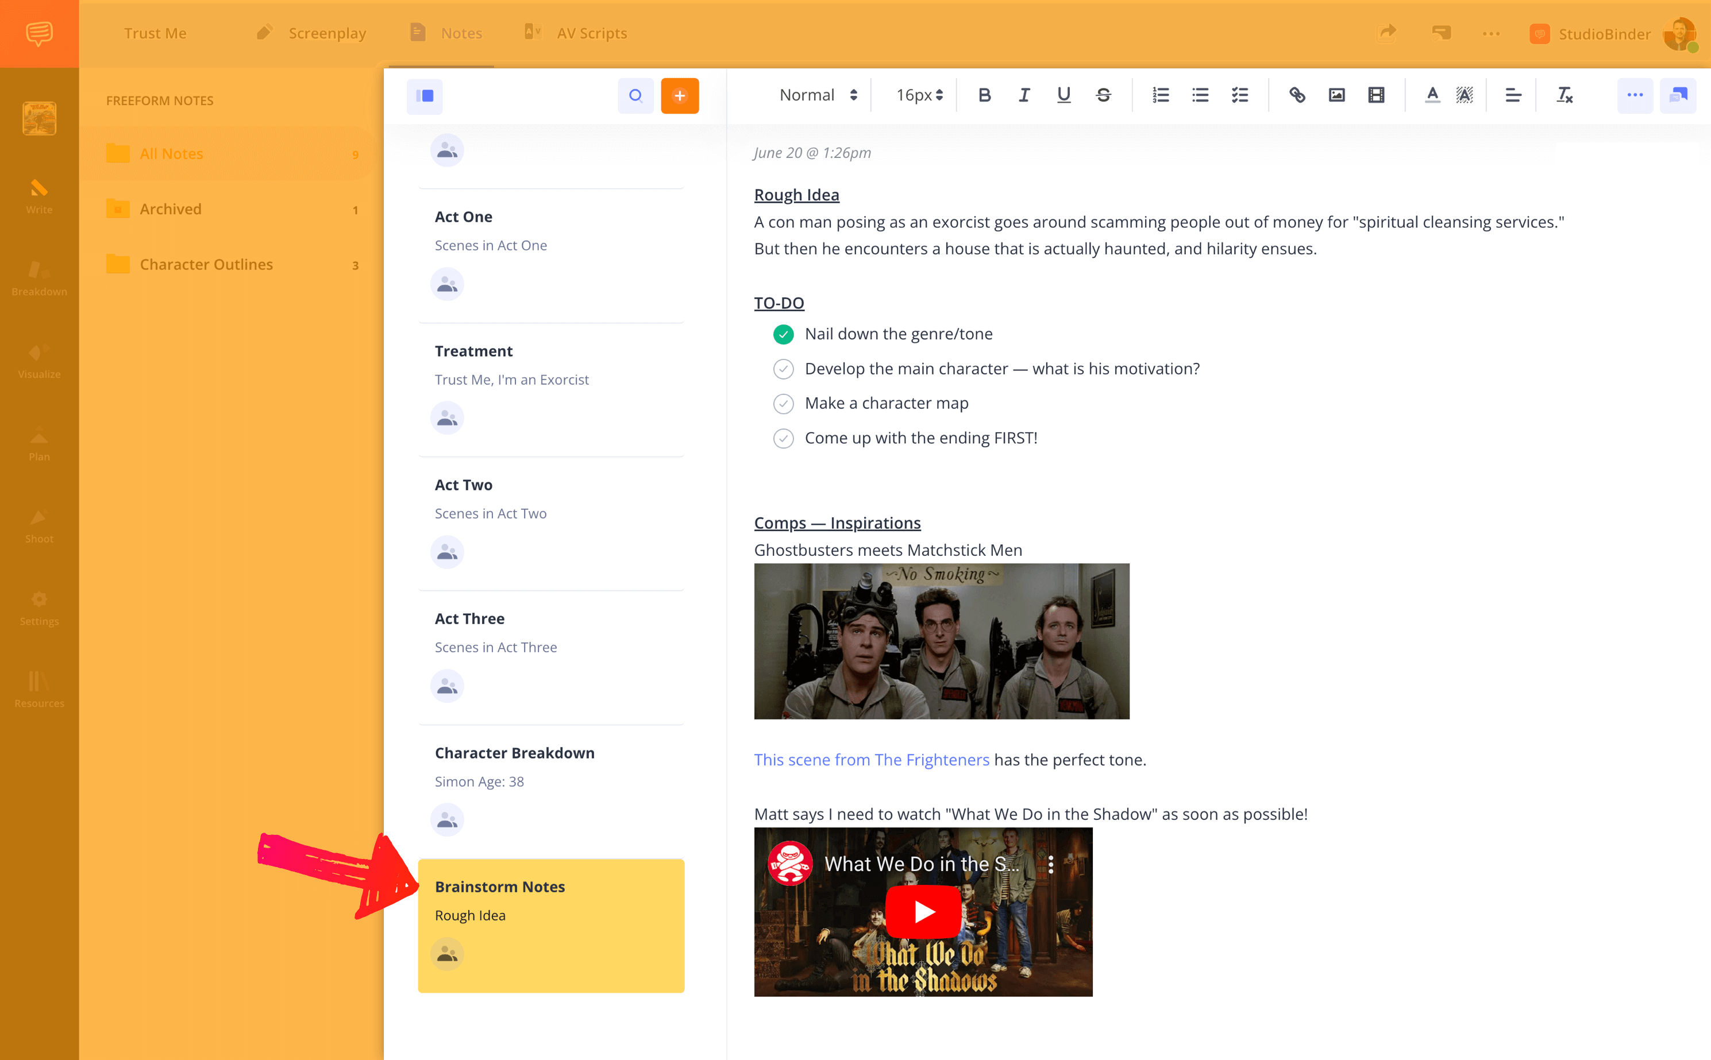Go to the Shoot section
The height and width of the screenshot is (1060, 1711).
(x=39, y=526)
